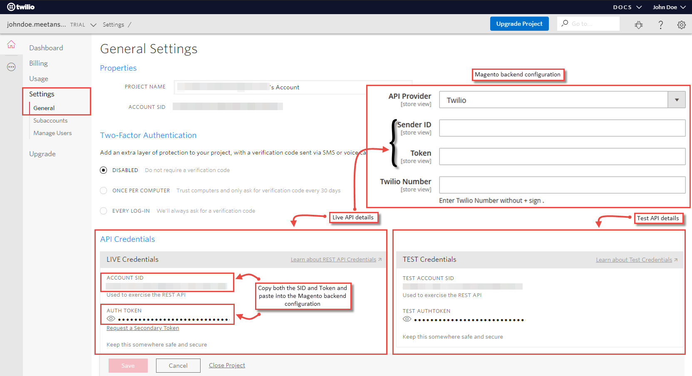Click the TEST ACCOUNT SID value
The width and height of the screenshot is (692, 376).
462,286
